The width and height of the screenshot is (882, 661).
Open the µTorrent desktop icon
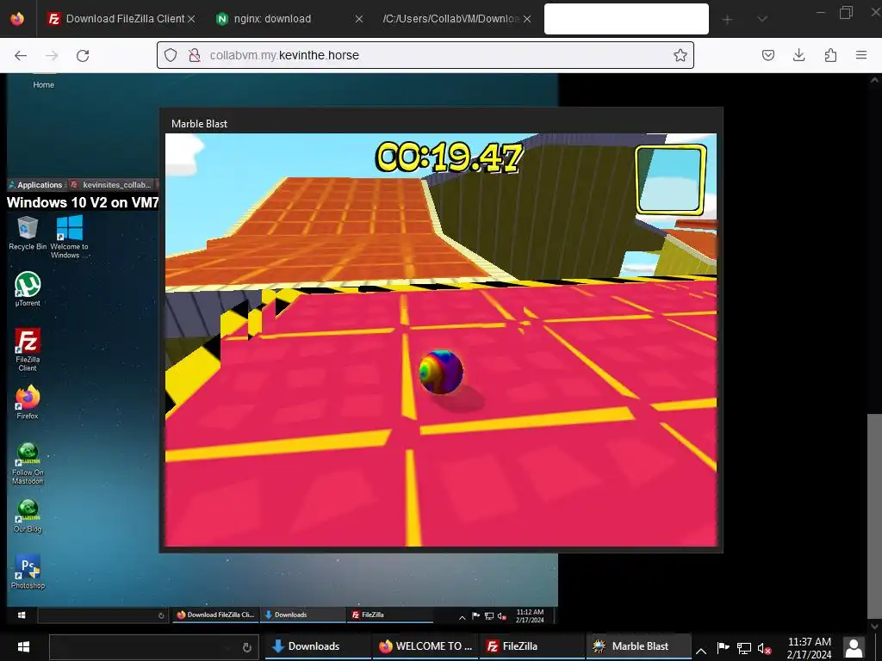click(28, 289)
